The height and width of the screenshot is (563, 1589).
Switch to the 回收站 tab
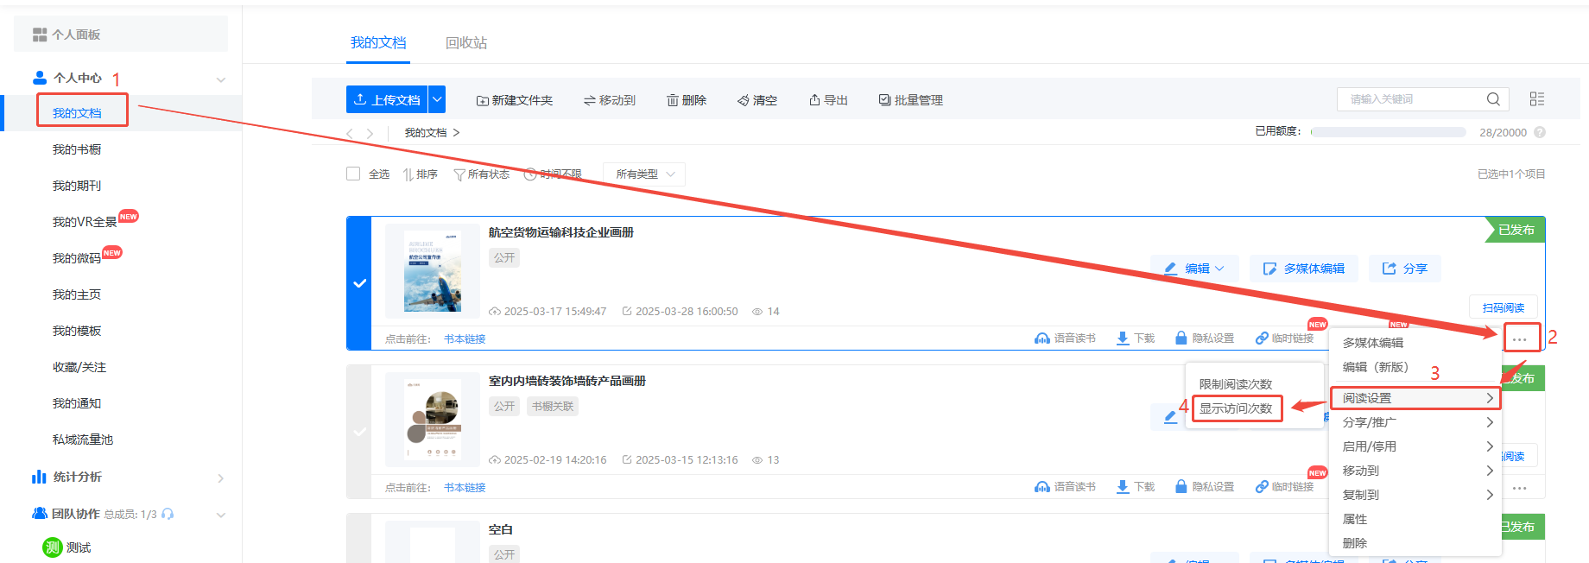click(465, 43)
